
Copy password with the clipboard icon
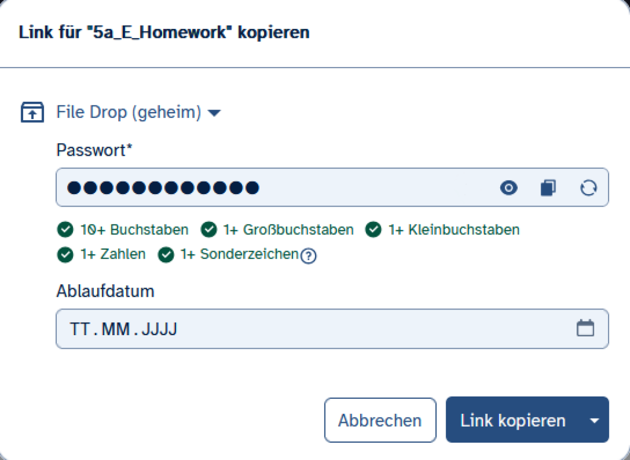point(548,188)
